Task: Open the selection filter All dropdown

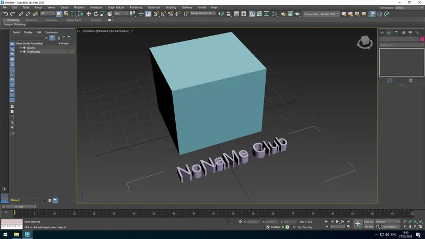Action: (47, 14)
